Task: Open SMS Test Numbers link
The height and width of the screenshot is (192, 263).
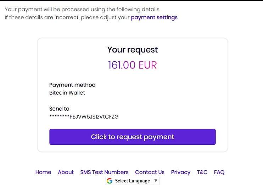Action: click(x=104, y=172)
